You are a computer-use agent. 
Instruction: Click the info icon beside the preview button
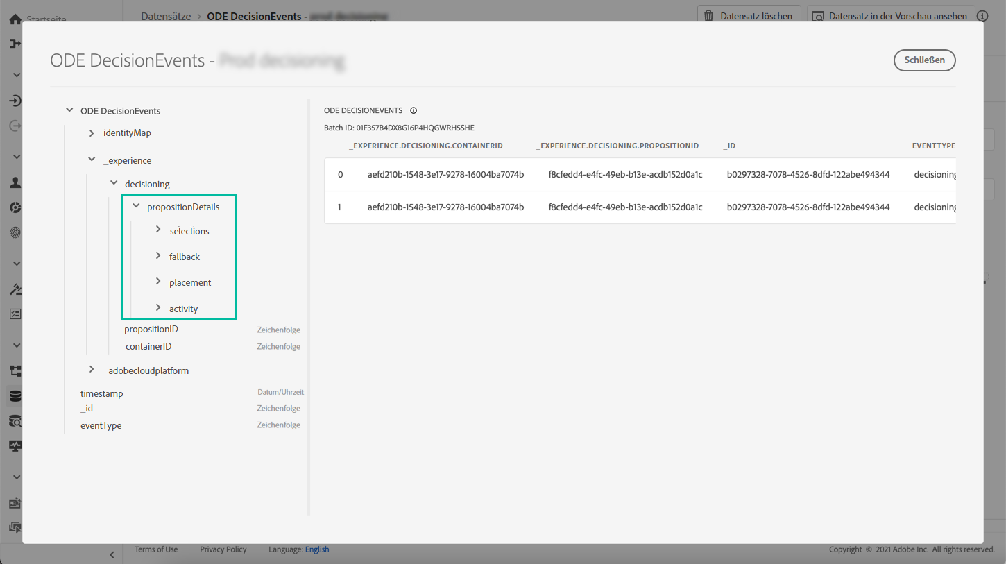tap(982, 16)
